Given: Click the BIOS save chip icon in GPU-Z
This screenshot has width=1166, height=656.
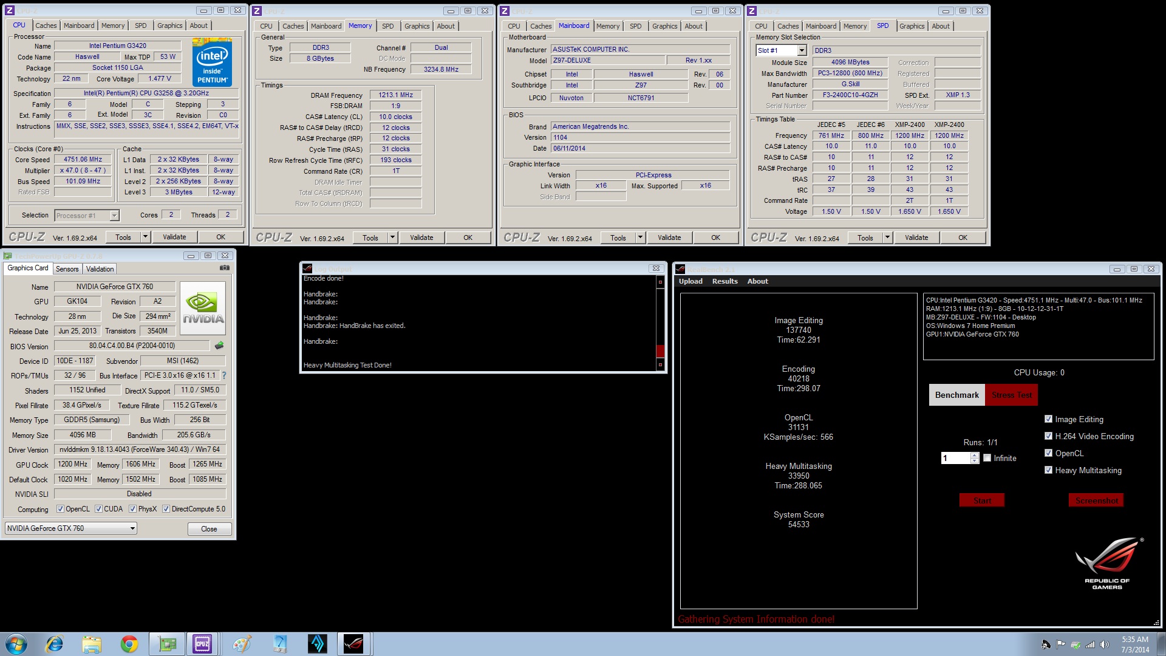Looking at the screenshot, I should (x=219, y=346).
